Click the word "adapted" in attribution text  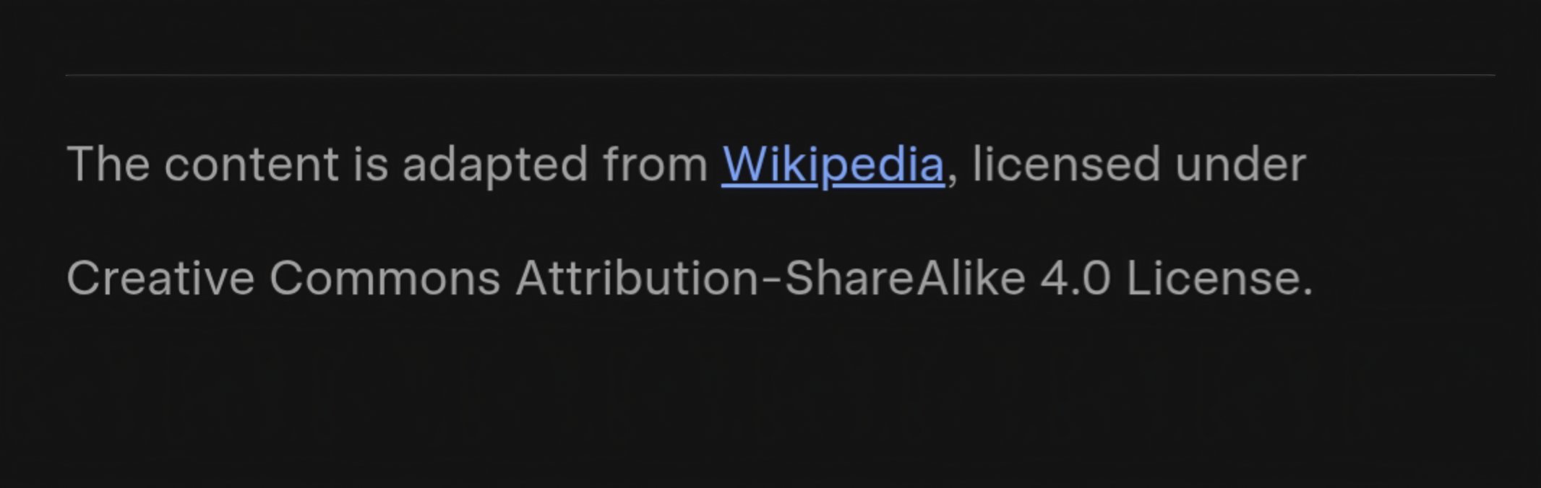click(494, 165)
